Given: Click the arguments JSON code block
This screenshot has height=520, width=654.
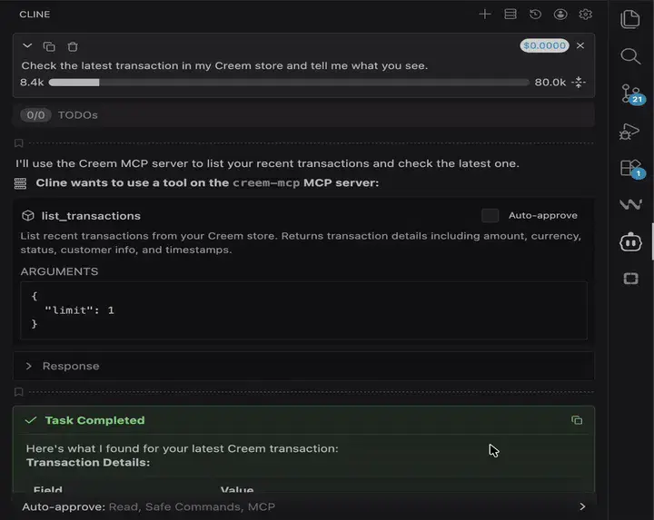Looking at the screenshot, I should (303, 310).
